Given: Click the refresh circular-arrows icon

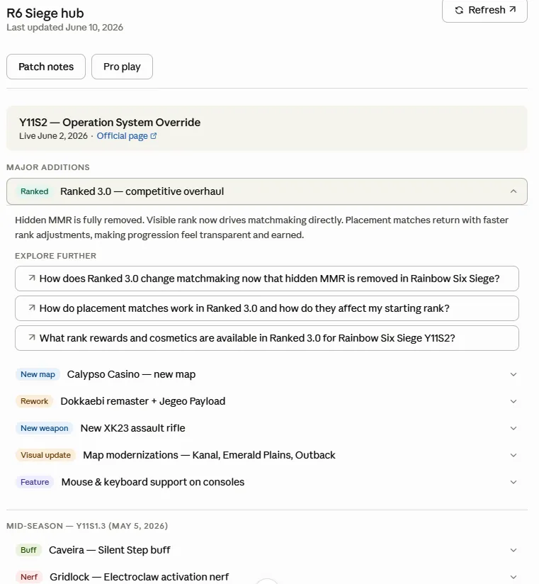Looking at the screenshot, I should (x=459, y=10).
